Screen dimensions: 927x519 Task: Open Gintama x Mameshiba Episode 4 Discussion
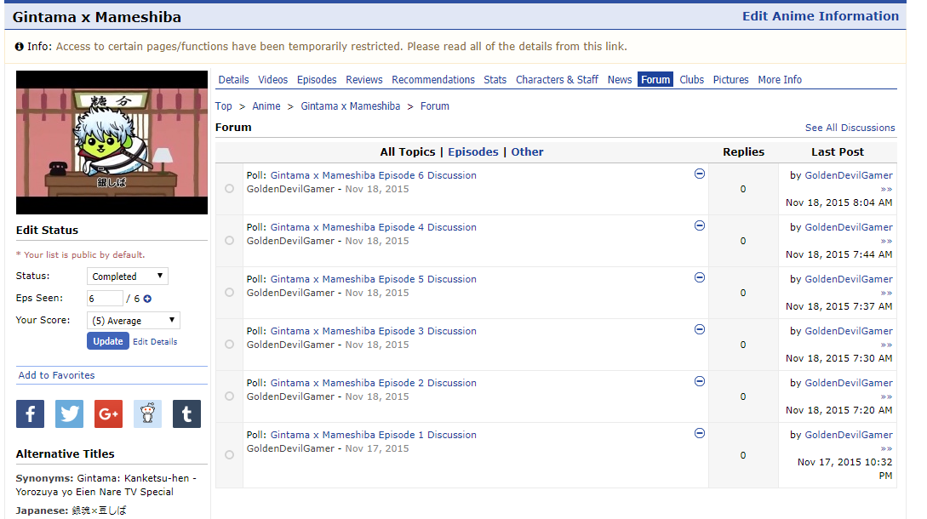pos(374,227)
